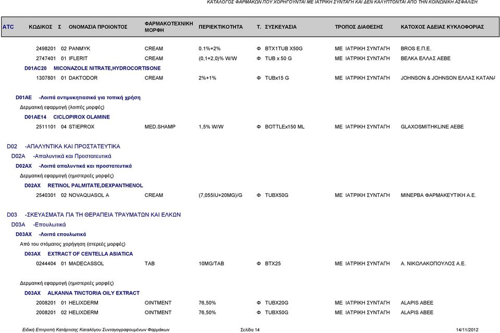Screen dimensions: 500x333
Task: Click the ATC column header
Action: (x=8, y=26)
